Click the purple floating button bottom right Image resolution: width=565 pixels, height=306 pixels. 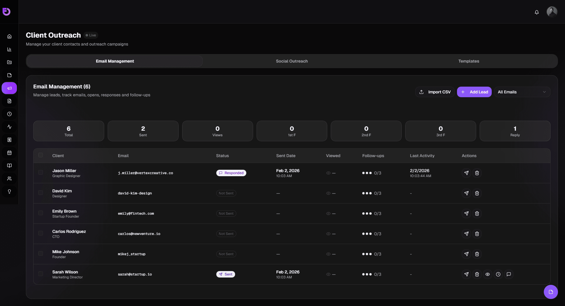(551, 292)
